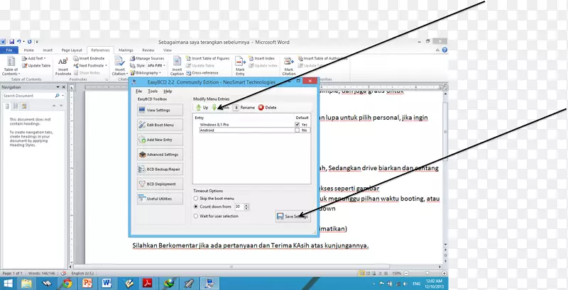Click the Mark Entry icon
The image size is (568, 290).
(x=240, y=61)
